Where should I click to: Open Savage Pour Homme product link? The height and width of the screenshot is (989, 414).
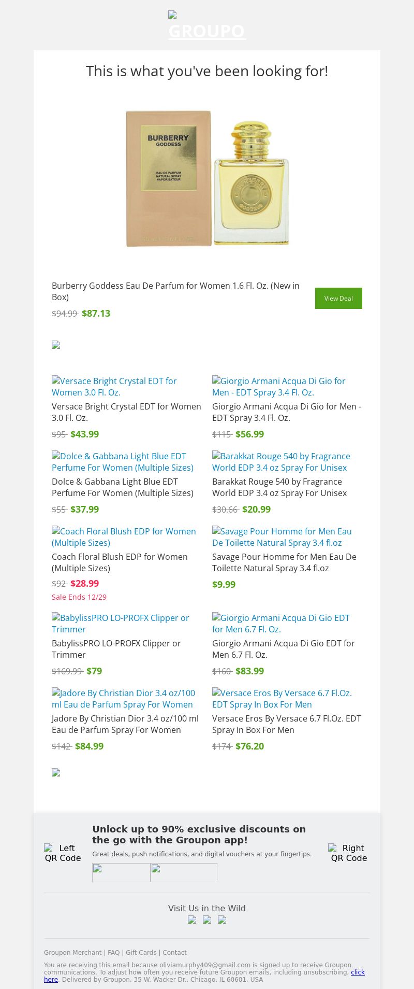click(282, 537)
